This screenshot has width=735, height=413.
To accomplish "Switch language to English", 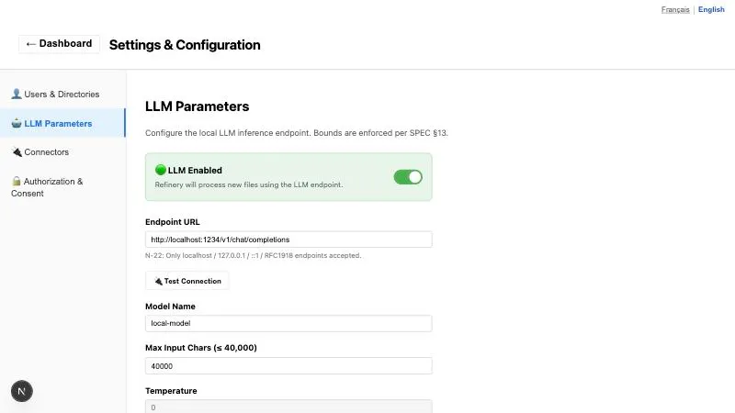I will pos(711,9).
